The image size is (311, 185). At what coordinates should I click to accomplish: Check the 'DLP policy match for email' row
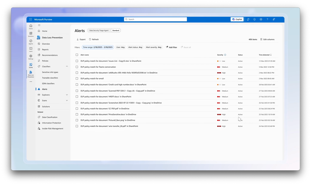[x=77, y=78]
